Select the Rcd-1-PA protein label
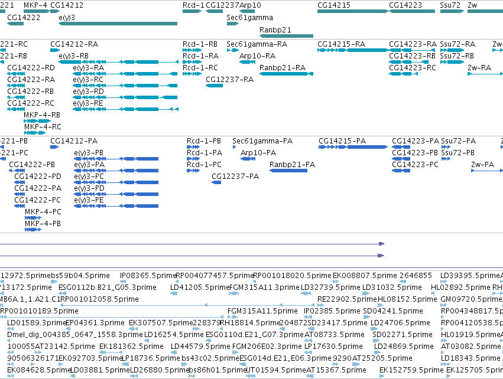This screenshot has width=503, height=379. 205,153
